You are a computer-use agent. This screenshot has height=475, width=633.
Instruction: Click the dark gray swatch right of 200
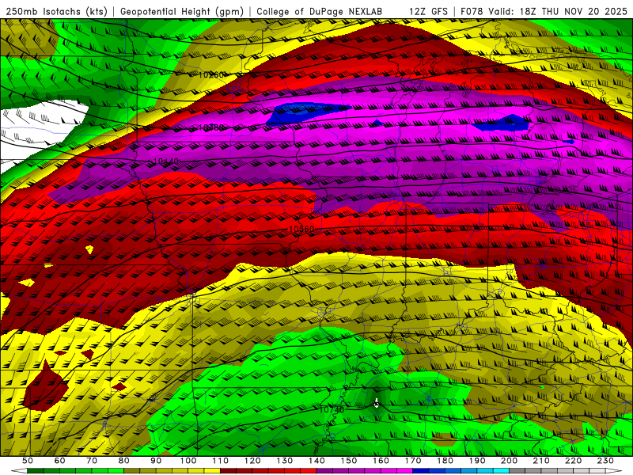[x=517, y=470]
